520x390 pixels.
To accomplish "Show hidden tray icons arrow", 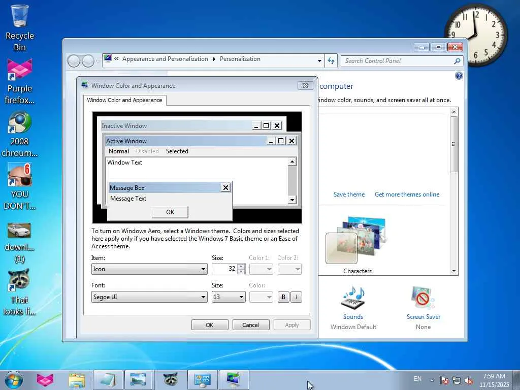I will [432, 380].
